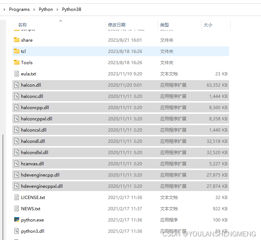261x240 pixels.
Task: Go to Python in the breadcrumb path
Action: point(46,9)
